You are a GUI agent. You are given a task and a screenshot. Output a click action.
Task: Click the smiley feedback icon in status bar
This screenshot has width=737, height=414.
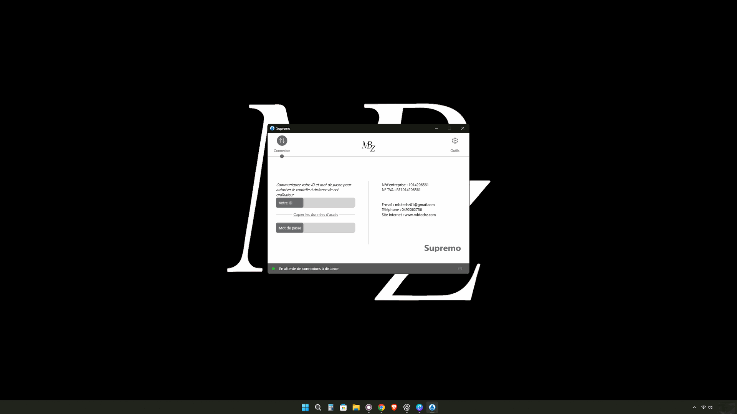[460, 269]
